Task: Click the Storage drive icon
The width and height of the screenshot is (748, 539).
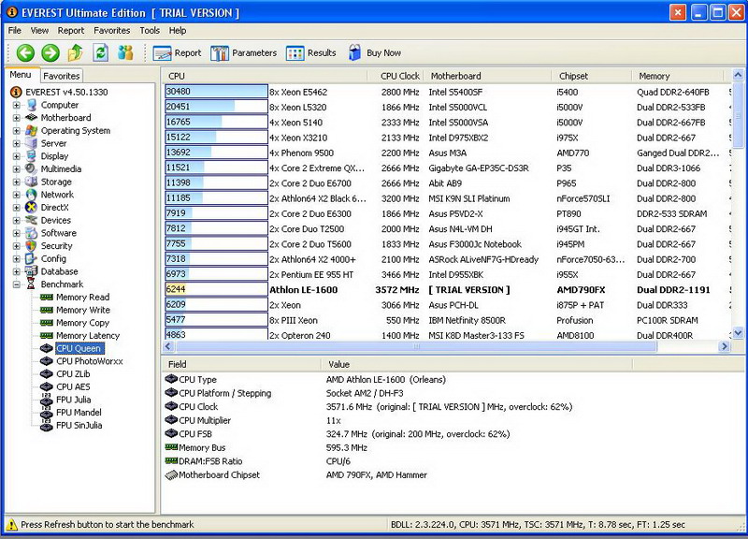Action: tap(32, 182)
